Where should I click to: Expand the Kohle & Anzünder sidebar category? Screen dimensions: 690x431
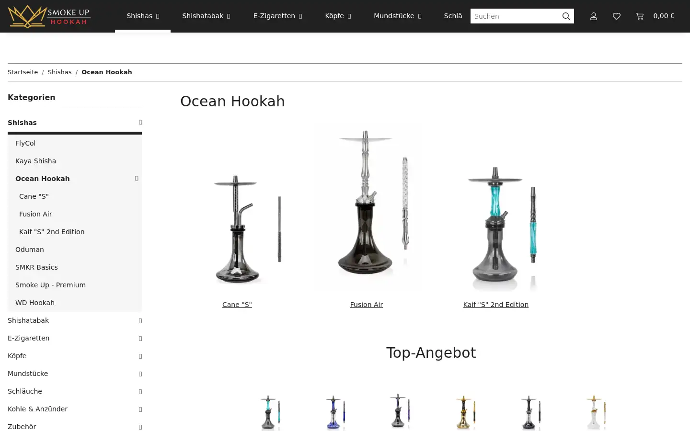(140, 409)
